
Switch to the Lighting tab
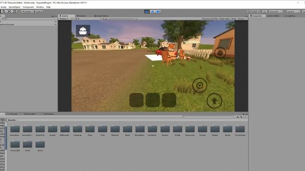(290, 16)
